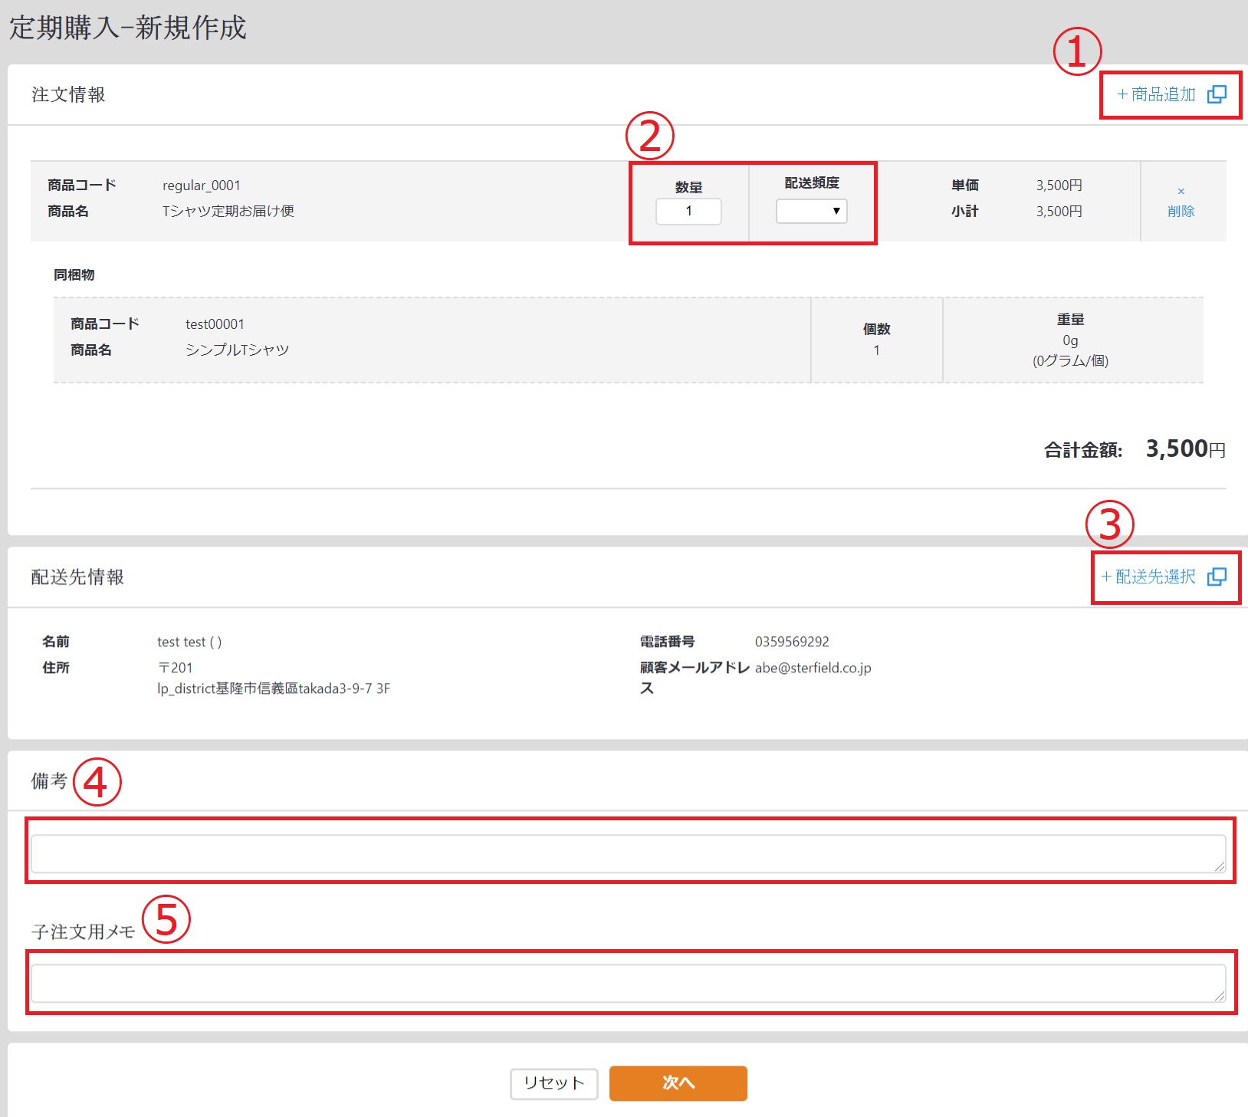Click the 数量 quantity input field
The width and height of the screenshot is (1248, 1117).
pyautogui.click(x=688, y=211)
